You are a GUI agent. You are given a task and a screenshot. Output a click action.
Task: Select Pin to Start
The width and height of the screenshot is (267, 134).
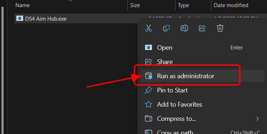[203, 90]
